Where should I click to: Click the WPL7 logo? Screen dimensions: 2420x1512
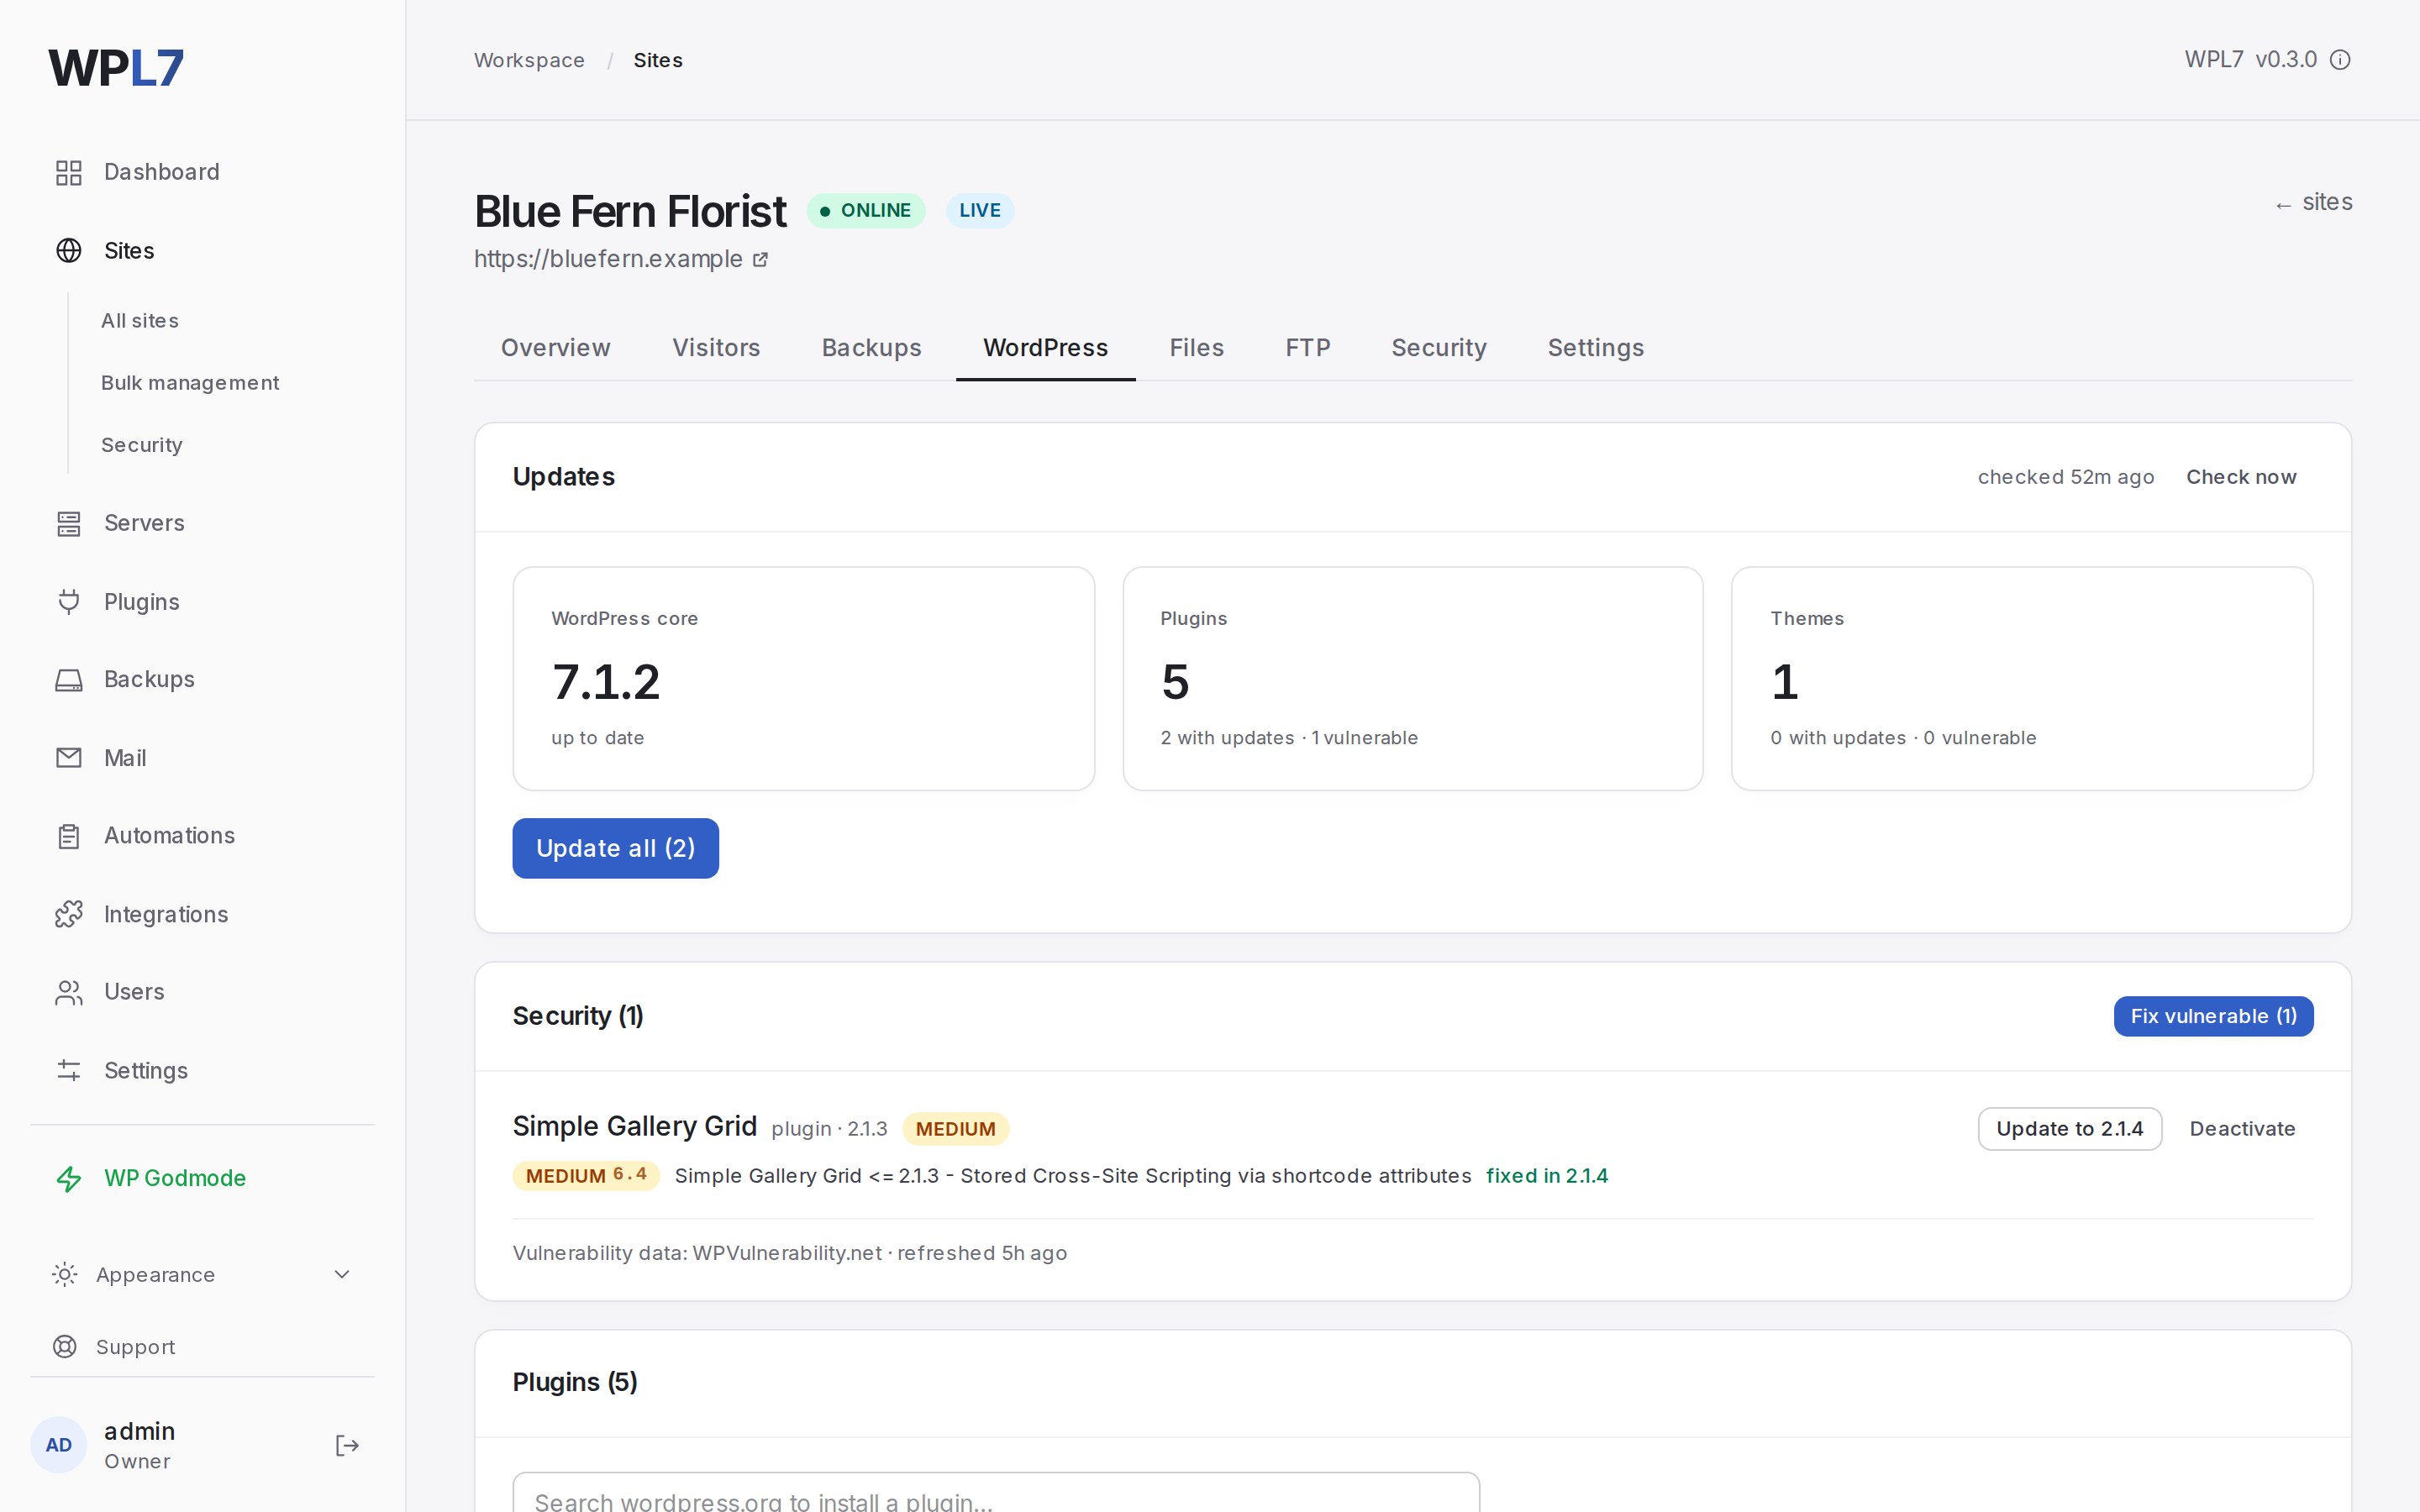point(116,68)
